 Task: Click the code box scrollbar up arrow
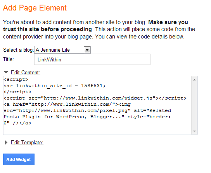pos(194,80)
